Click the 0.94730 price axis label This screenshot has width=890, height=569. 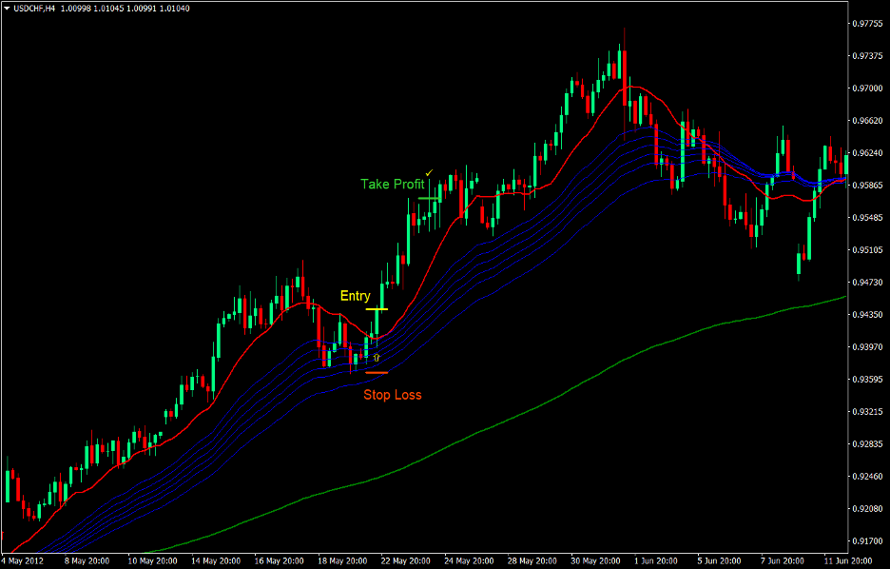(x=868, y=283)
